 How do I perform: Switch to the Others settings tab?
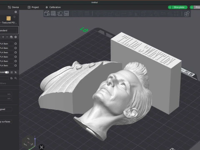3,83
